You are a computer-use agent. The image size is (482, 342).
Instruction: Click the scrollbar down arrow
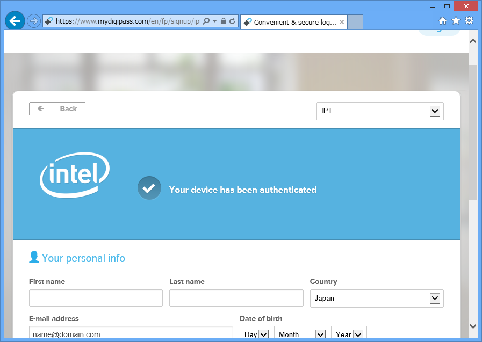click(473, 326)
